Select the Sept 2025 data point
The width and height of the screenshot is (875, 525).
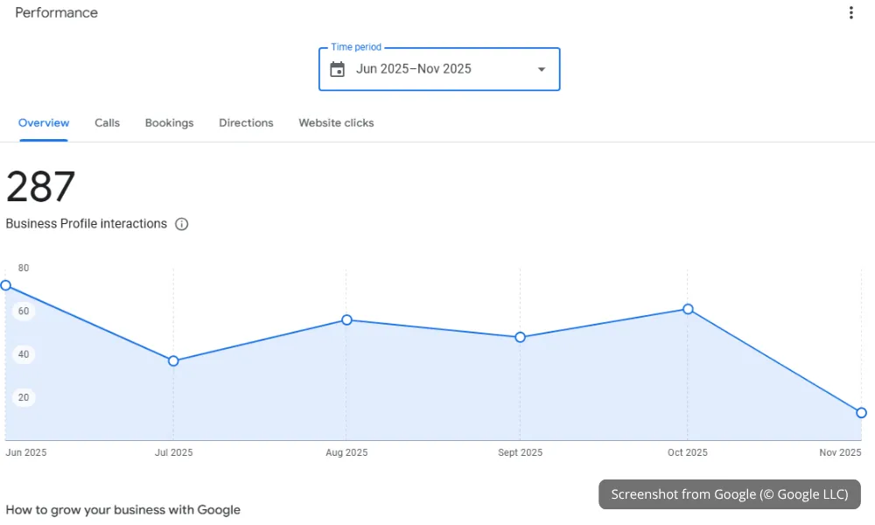(521, 336)
